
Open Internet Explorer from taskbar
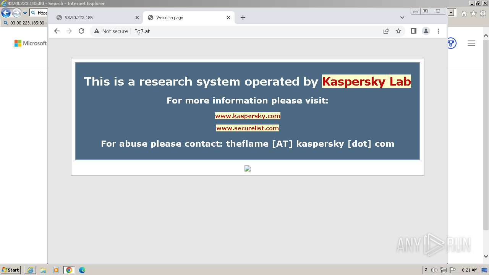coord(30,270)
